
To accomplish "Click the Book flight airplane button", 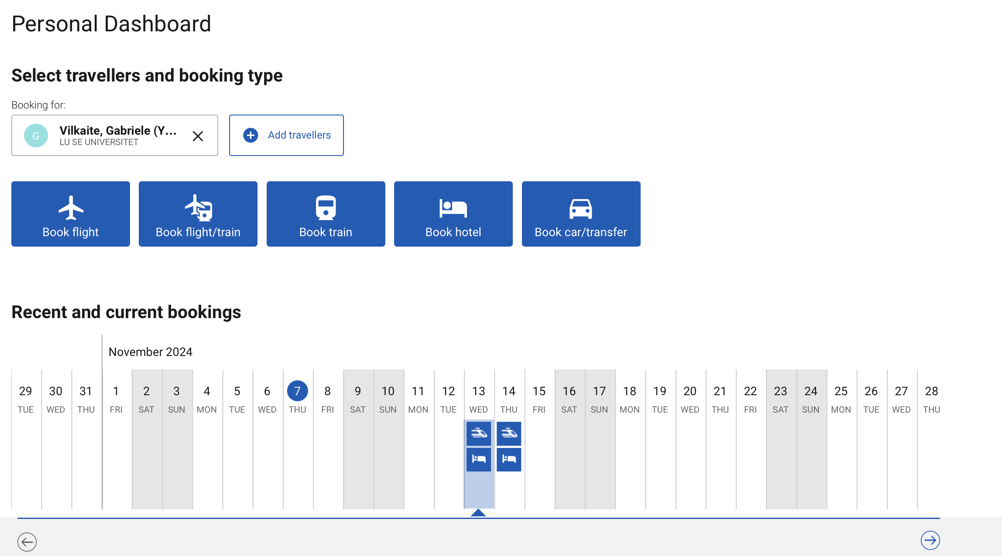I will click(71, 214).
